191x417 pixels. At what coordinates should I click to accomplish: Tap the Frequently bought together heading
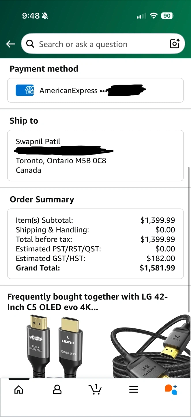pos(87,302)
